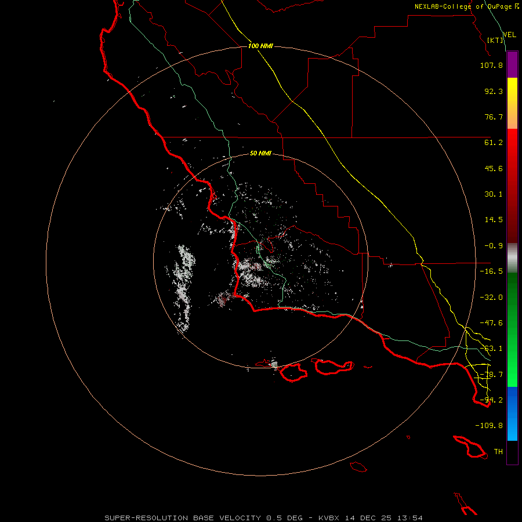This screenshot has width=522, height=522.
Task: Select the -63.1 velocity scale value
Action: click(491, 349)
